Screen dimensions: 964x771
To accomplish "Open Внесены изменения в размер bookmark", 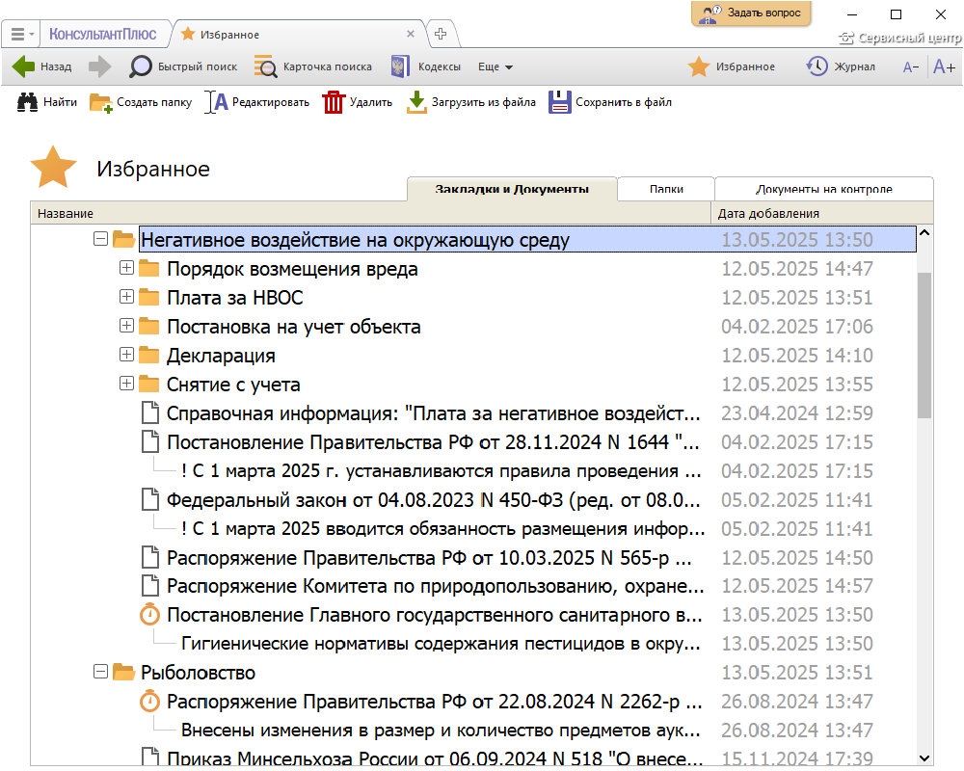I will 441,731.
